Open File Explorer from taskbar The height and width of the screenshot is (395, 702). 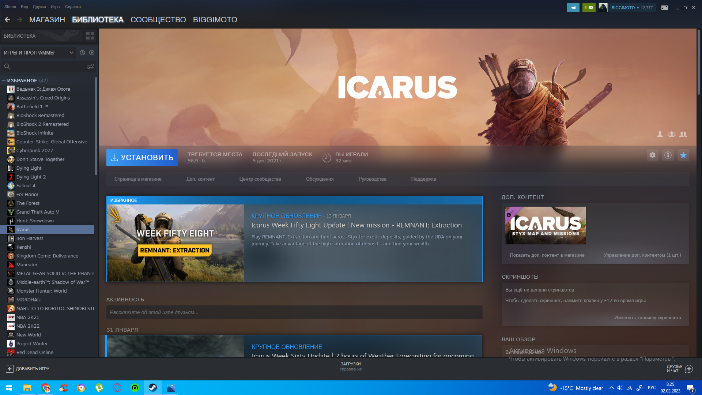point(27,388)
